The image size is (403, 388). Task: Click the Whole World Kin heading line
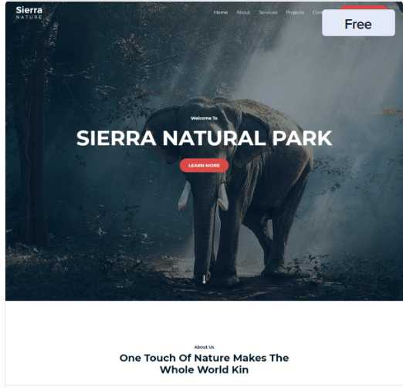204,369
